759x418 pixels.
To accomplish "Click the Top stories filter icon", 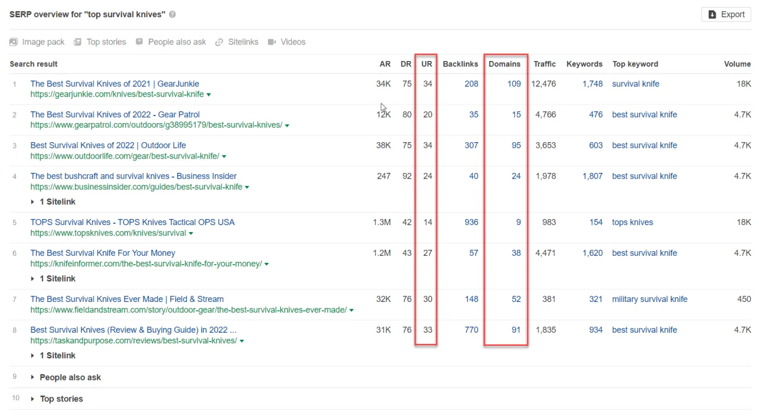I will tap(78, 41).
